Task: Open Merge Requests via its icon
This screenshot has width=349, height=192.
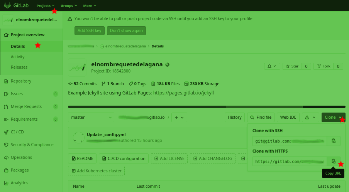Action: click(x=6, y=107)
